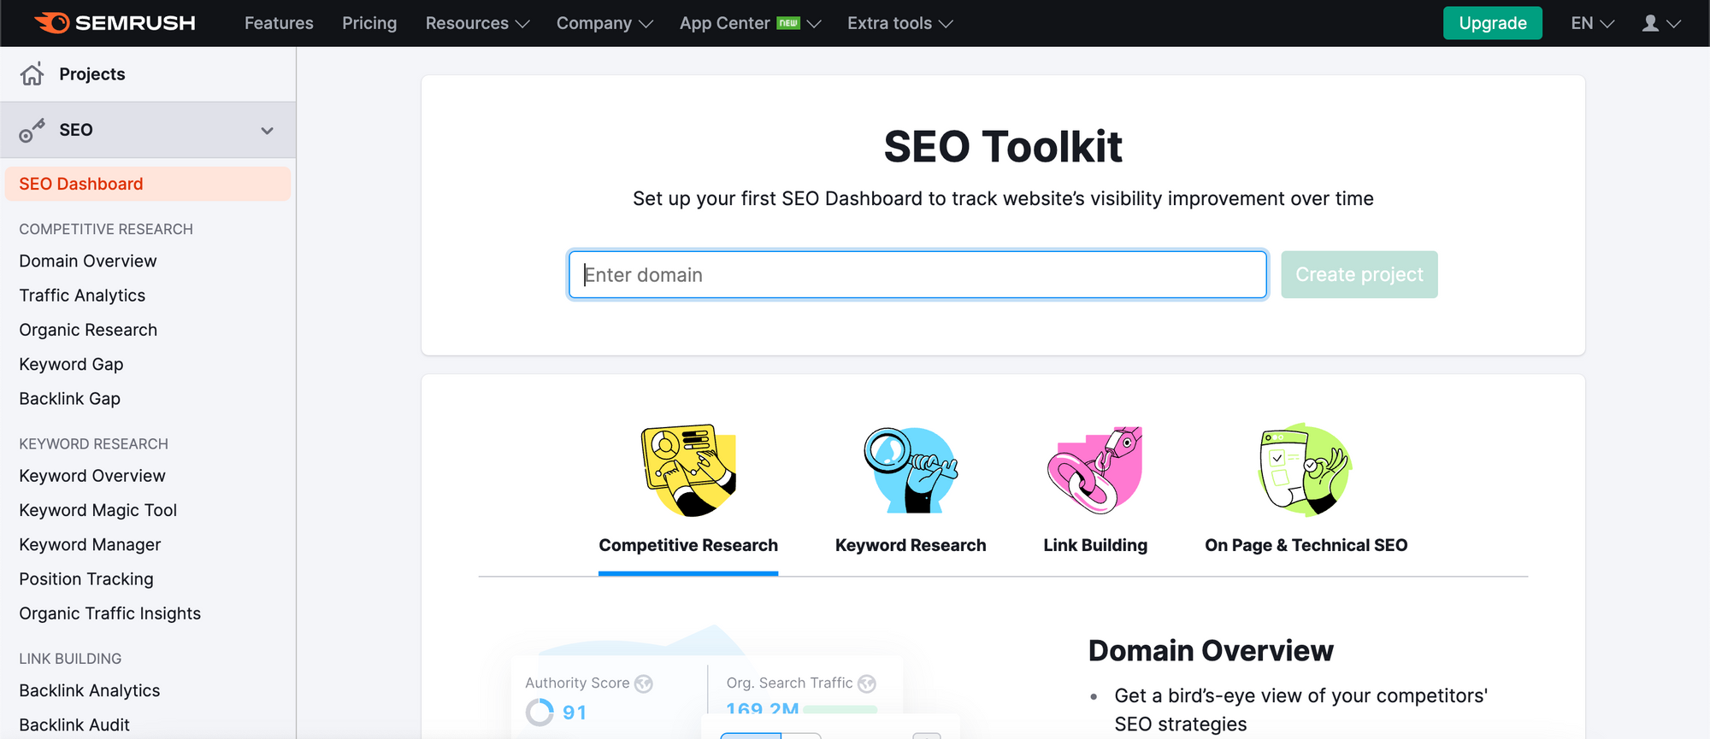The height and width of the screenshot is (739, 1710).
Task: Switch to the Competitive Research tab
Action: (688, 545)
